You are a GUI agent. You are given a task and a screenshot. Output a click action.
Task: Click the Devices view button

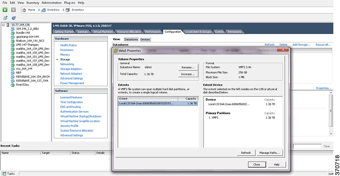(x=145, y=40)
